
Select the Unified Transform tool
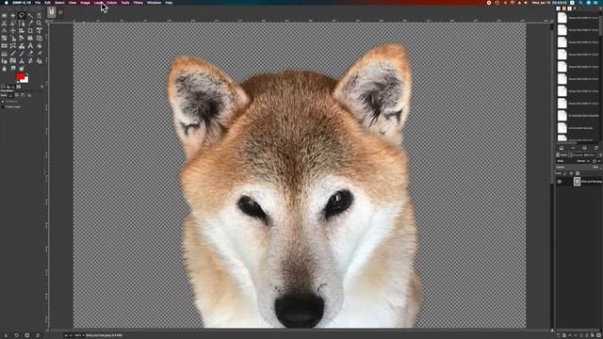39,30
